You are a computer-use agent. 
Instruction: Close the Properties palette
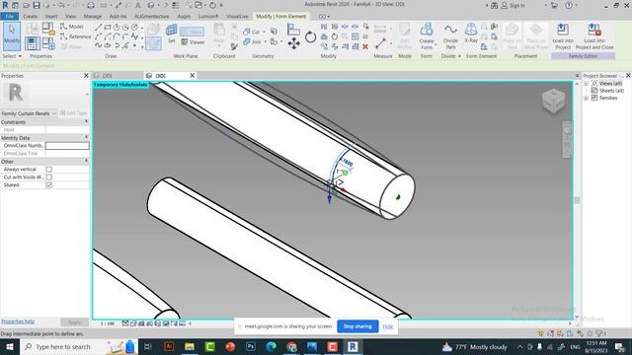point(86,76)
